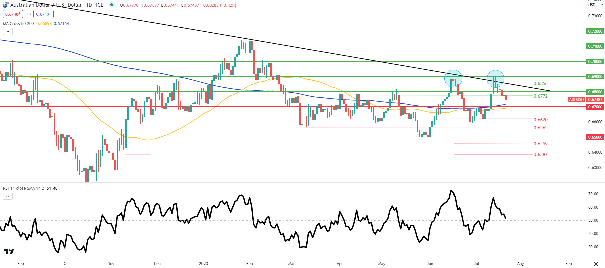Click the spread value 0.3
Screen dimensions: 605x268
[28, 14]
